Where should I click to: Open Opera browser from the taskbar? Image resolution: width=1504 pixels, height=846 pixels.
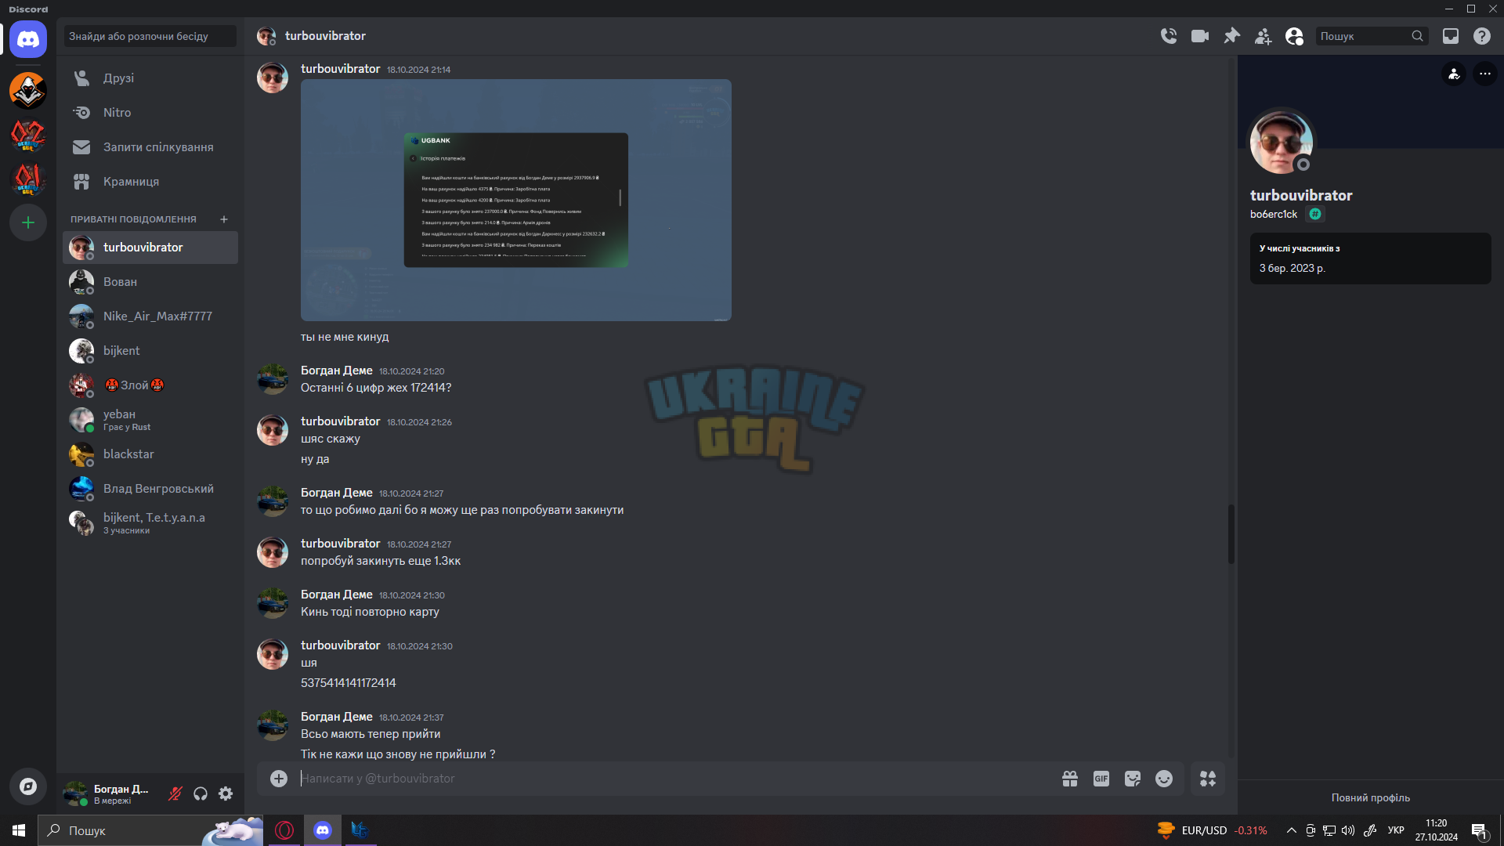(x=284, y=830)
